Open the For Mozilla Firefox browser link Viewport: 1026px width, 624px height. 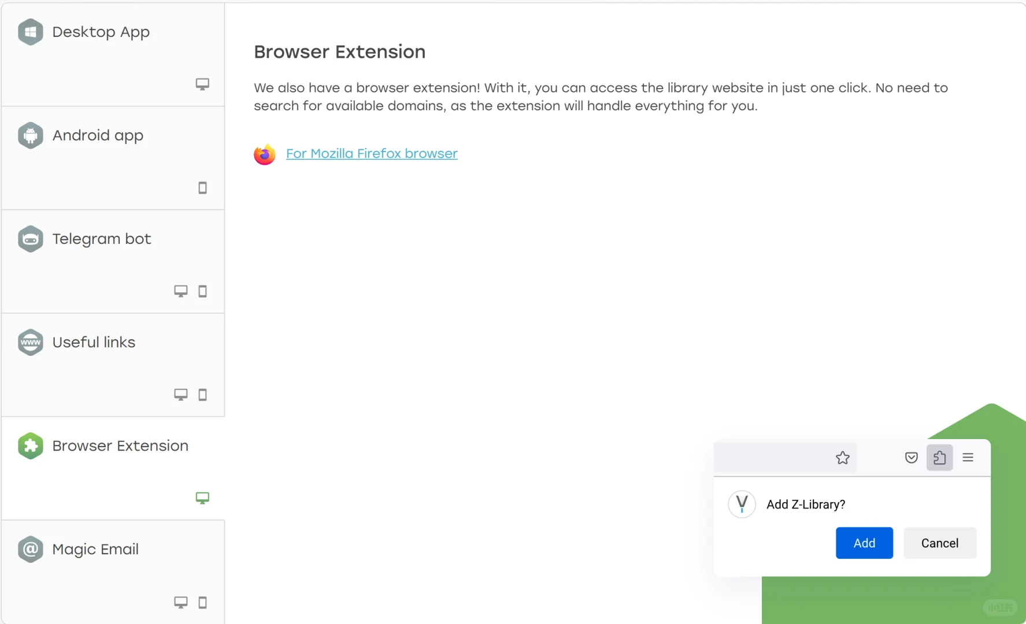372,154
